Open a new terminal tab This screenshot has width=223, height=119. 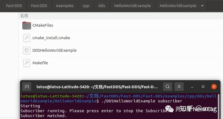27,87
